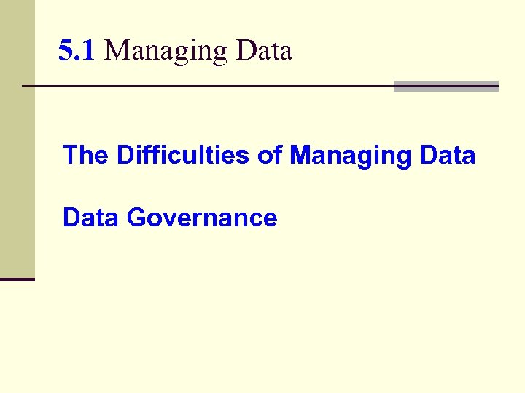Click the short dark purple accent line
The height and width of the screenshot is (393, 525).
pos(17,279)
